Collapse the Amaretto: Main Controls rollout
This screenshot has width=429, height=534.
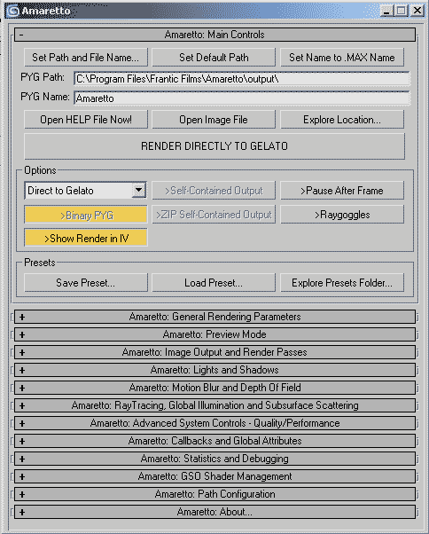click(x=214, y=35)
